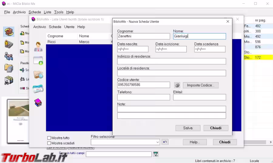
Task: Click the book cover thumbnail preview
Action: 18,121
